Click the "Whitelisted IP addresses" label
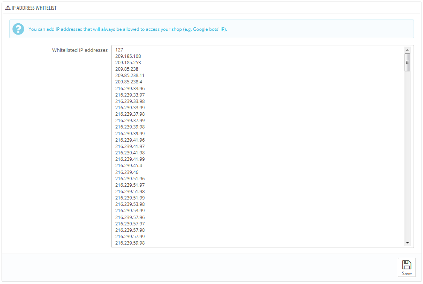The width and height of the screenshot is (423, 284). coord(80,50)
